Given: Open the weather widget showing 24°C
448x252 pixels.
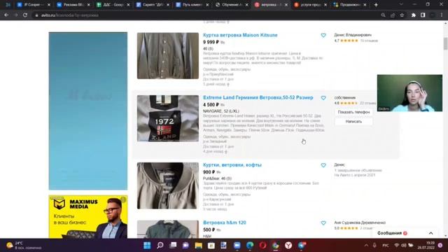Looking at the screenshot, I should [x=23, y=246].
